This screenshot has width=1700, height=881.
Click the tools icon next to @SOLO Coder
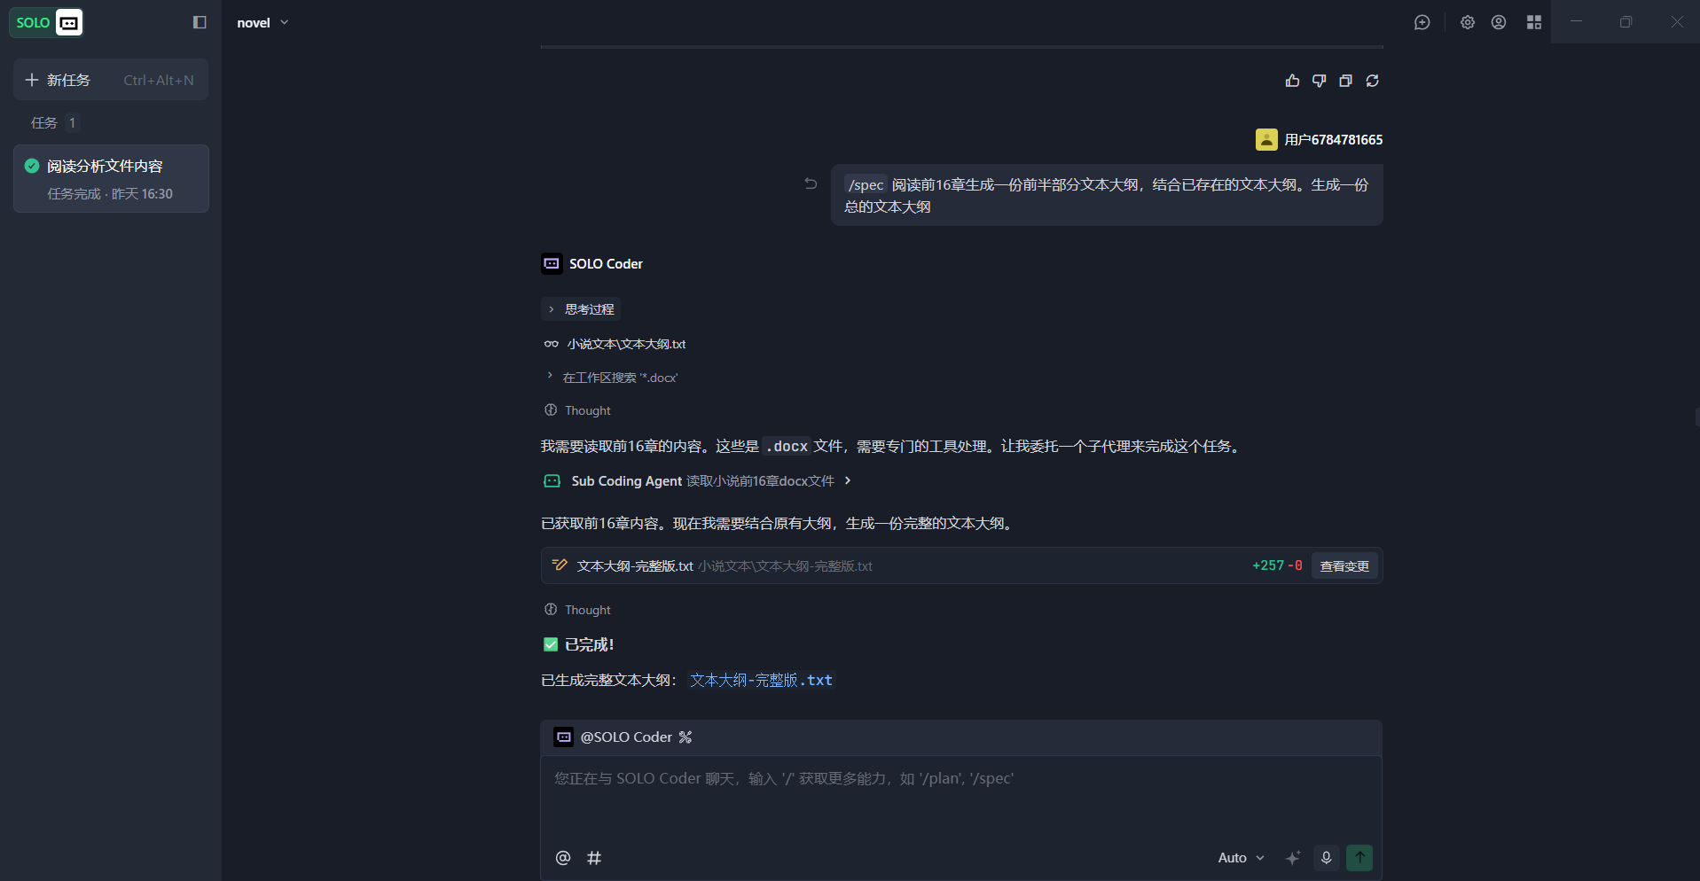pyautogui.click(x=685, y=737)
